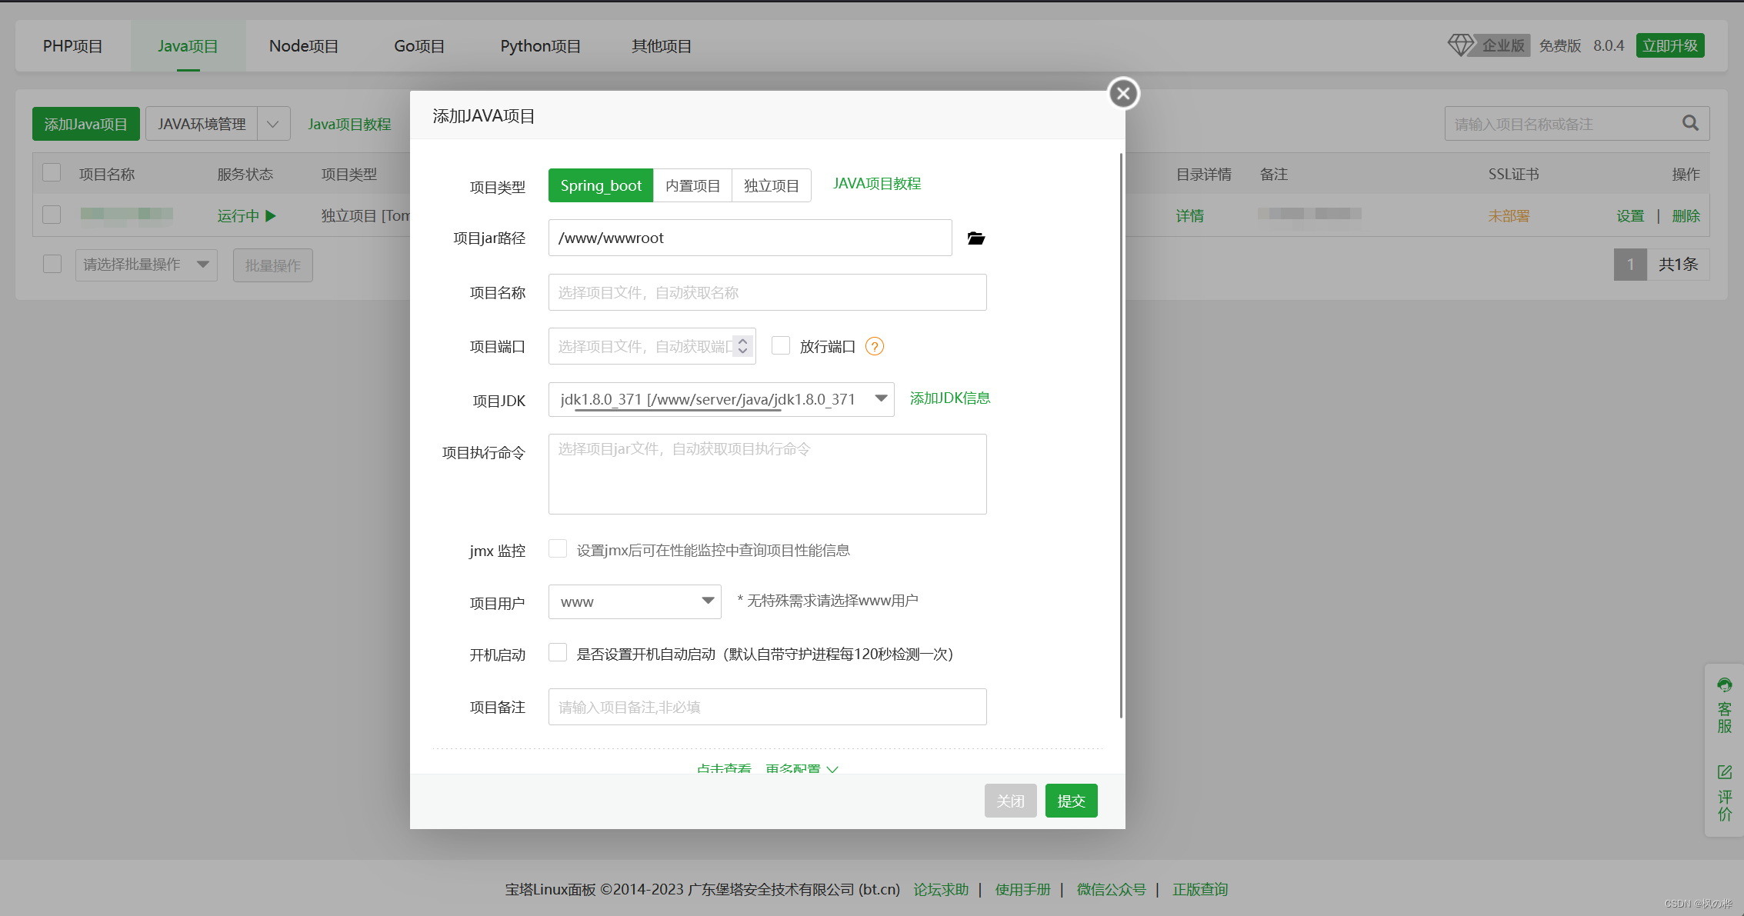This screenshot has height=916, width=1744.
Task: Click the 添加Java项目 button
Action: [x=86, y=124]
